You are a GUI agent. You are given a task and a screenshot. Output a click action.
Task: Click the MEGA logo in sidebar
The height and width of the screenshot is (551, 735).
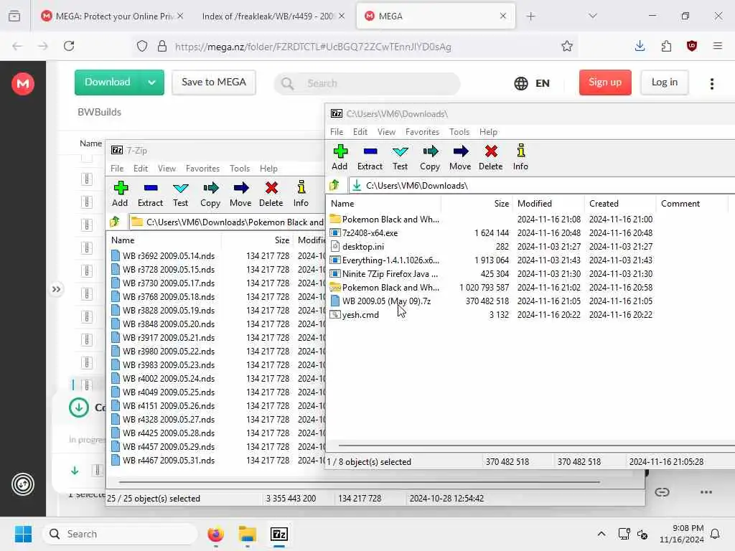[22, 84]
